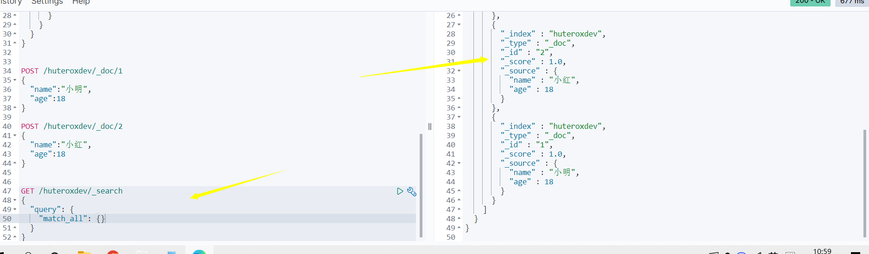
Task: Click "_score" : 1.0 on output line 41
Action: coord(533,154)
